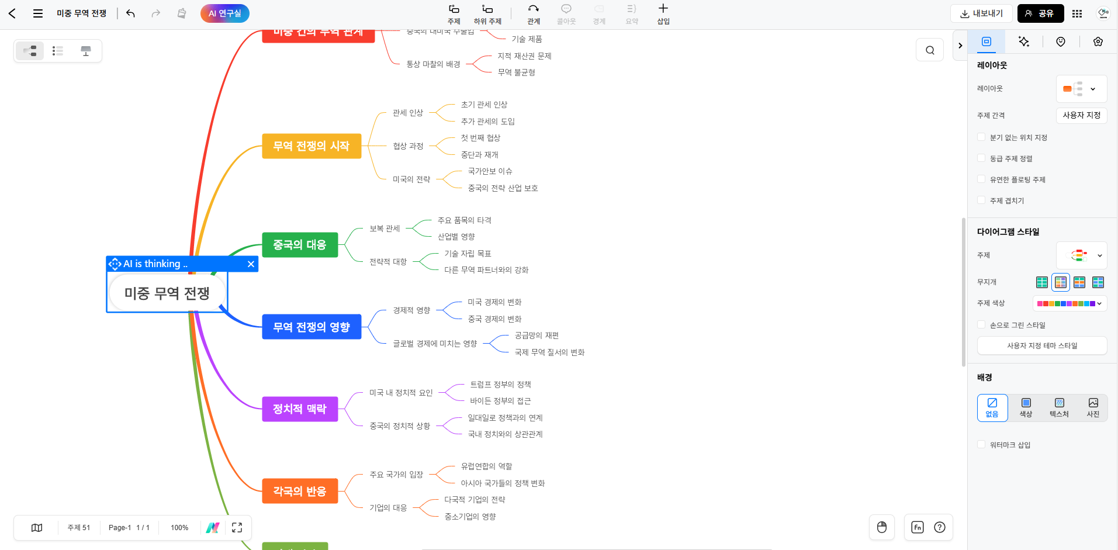Switch to outline list view

(x=57, y=51)
